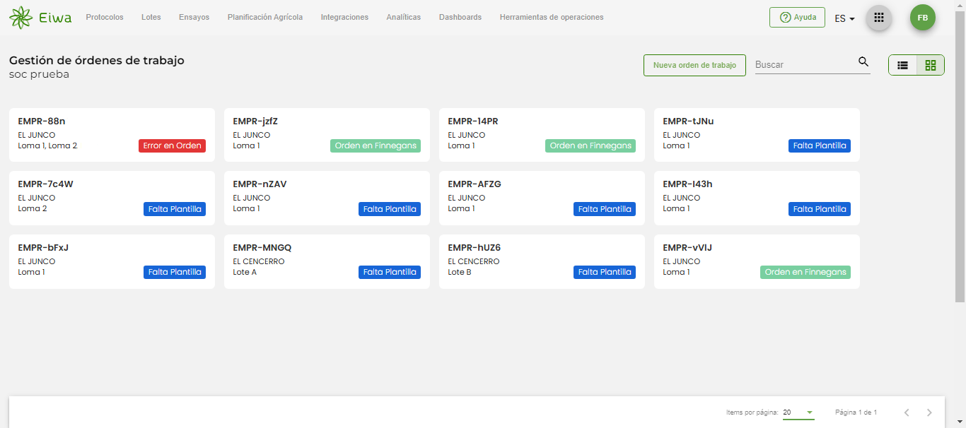This screenshot has height=428, width=966.
Task: Click the Eiwa logo icon
Action: 21,18
